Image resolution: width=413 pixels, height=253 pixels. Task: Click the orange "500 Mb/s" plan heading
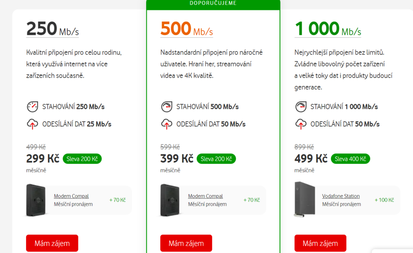(186, 29)
